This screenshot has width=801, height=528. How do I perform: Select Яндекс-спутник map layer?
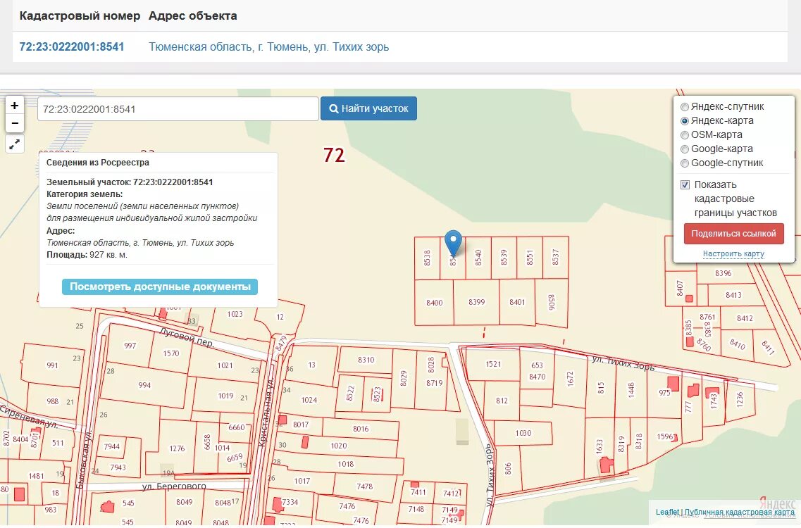(685, 107)
